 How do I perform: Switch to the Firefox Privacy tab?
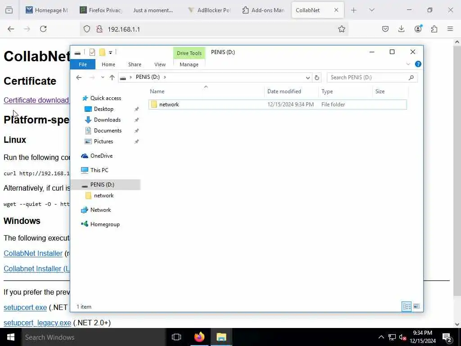click(x=100, y=10)
